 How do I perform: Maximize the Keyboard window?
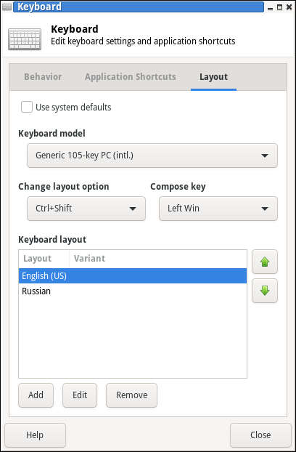pyautogui.click(x=279, y=7)
